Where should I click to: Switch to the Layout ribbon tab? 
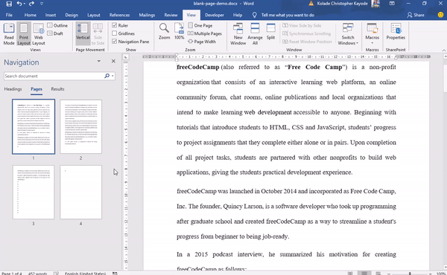(94, 15)
